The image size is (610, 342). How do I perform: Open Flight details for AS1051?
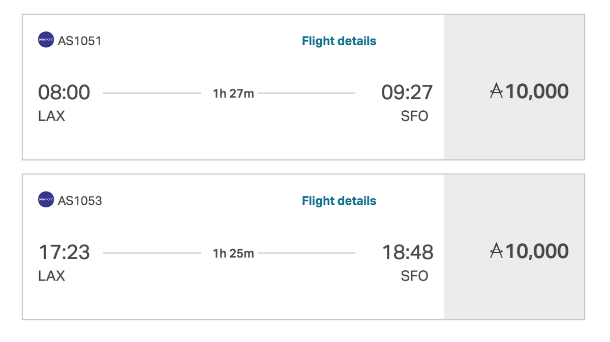point(339,41)
